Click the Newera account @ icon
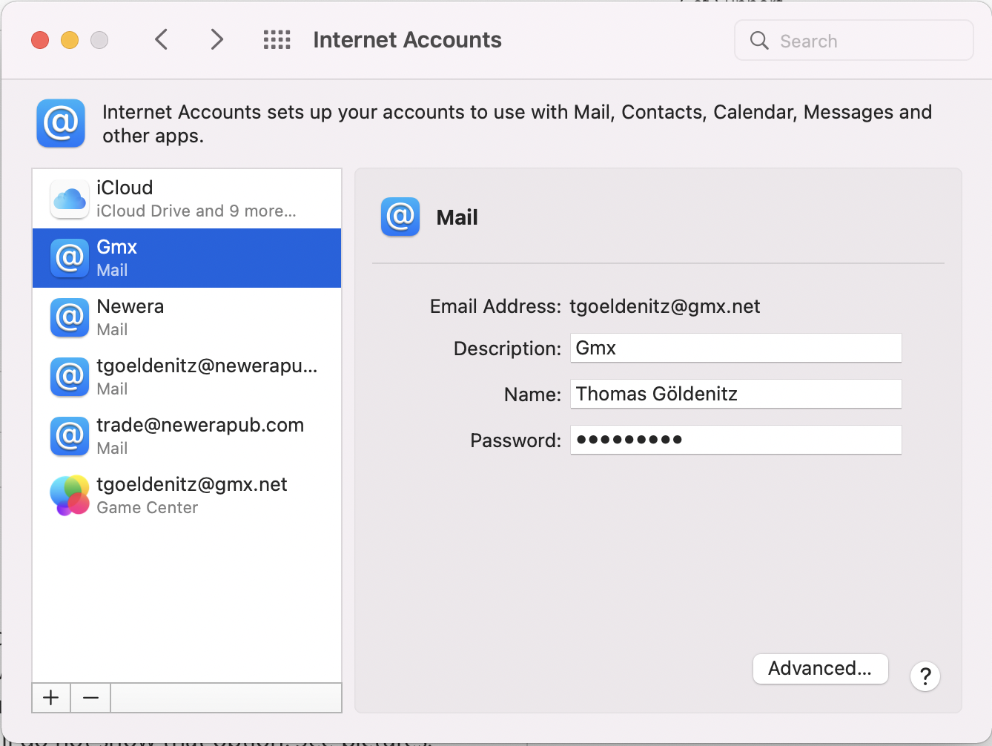The width and height of the screenshot is (992, 746). pos(70,317)
